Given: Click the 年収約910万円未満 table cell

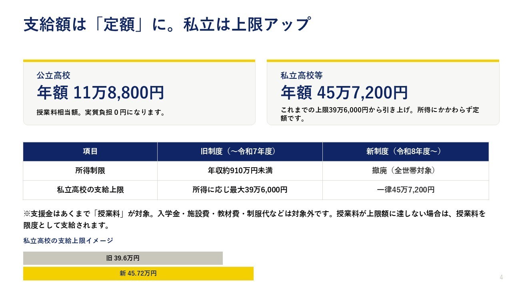Looking at the screenshot, I should coord(240,171).
